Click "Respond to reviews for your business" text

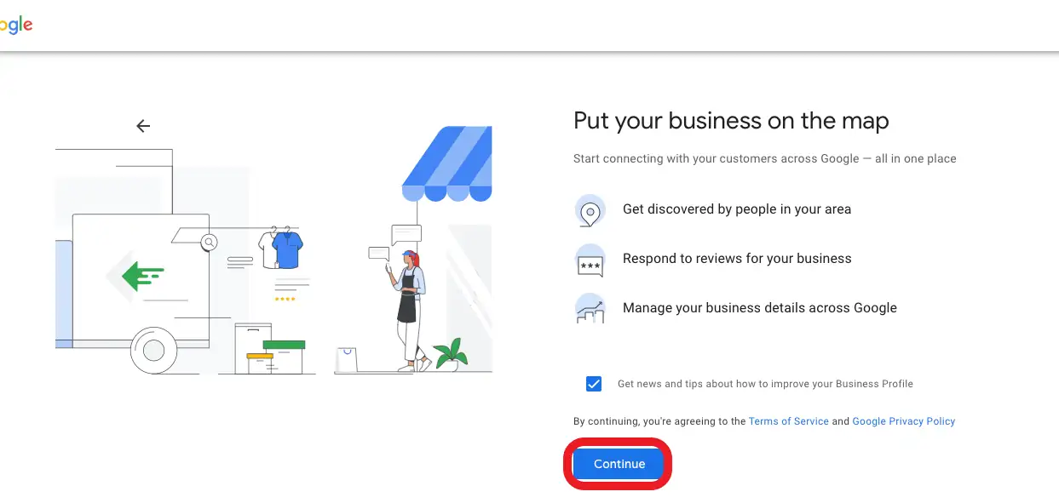736,259
